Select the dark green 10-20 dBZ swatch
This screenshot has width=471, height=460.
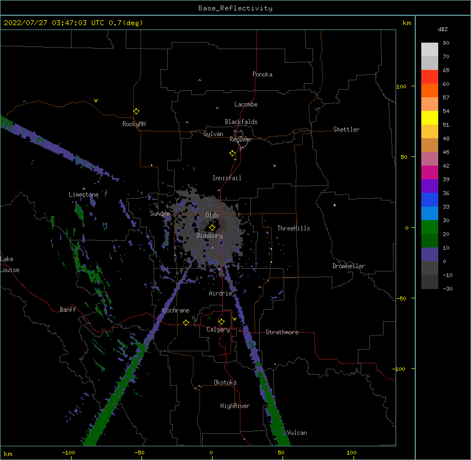429,241
